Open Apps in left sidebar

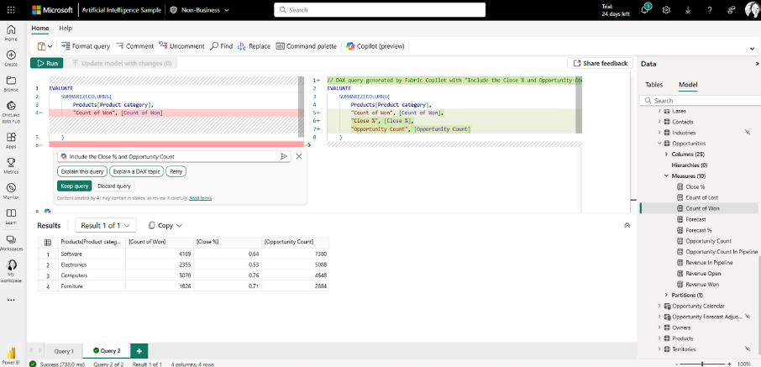pos(11,139)
